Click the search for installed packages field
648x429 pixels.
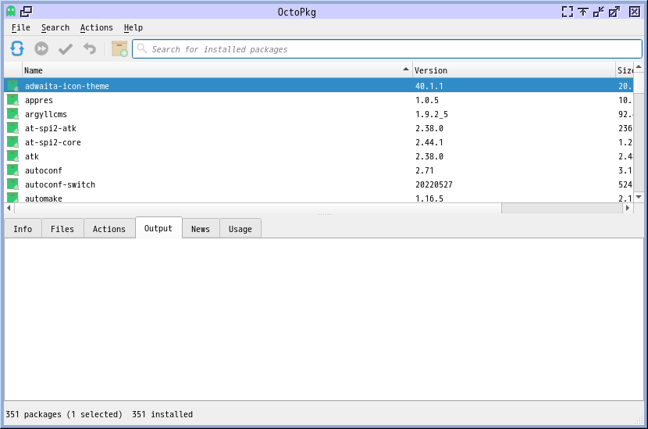(387, 48)
